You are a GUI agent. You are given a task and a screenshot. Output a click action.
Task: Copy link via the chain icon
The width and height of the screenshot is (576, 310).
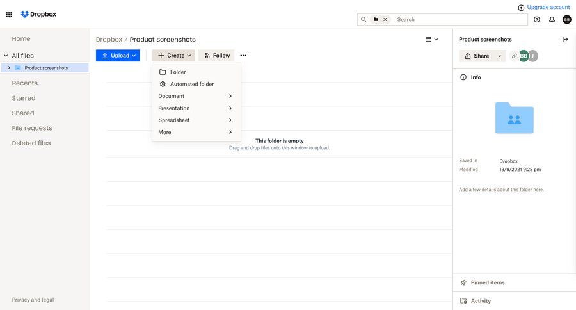click(515, 56)
